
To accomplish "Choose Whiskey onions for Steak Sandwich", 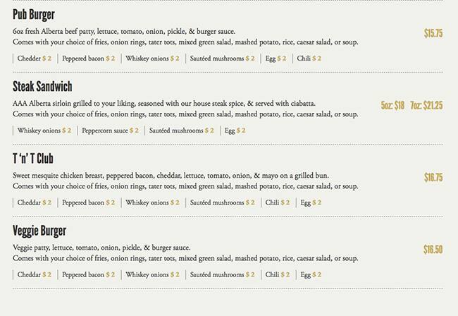I will (x=44, y=130).
